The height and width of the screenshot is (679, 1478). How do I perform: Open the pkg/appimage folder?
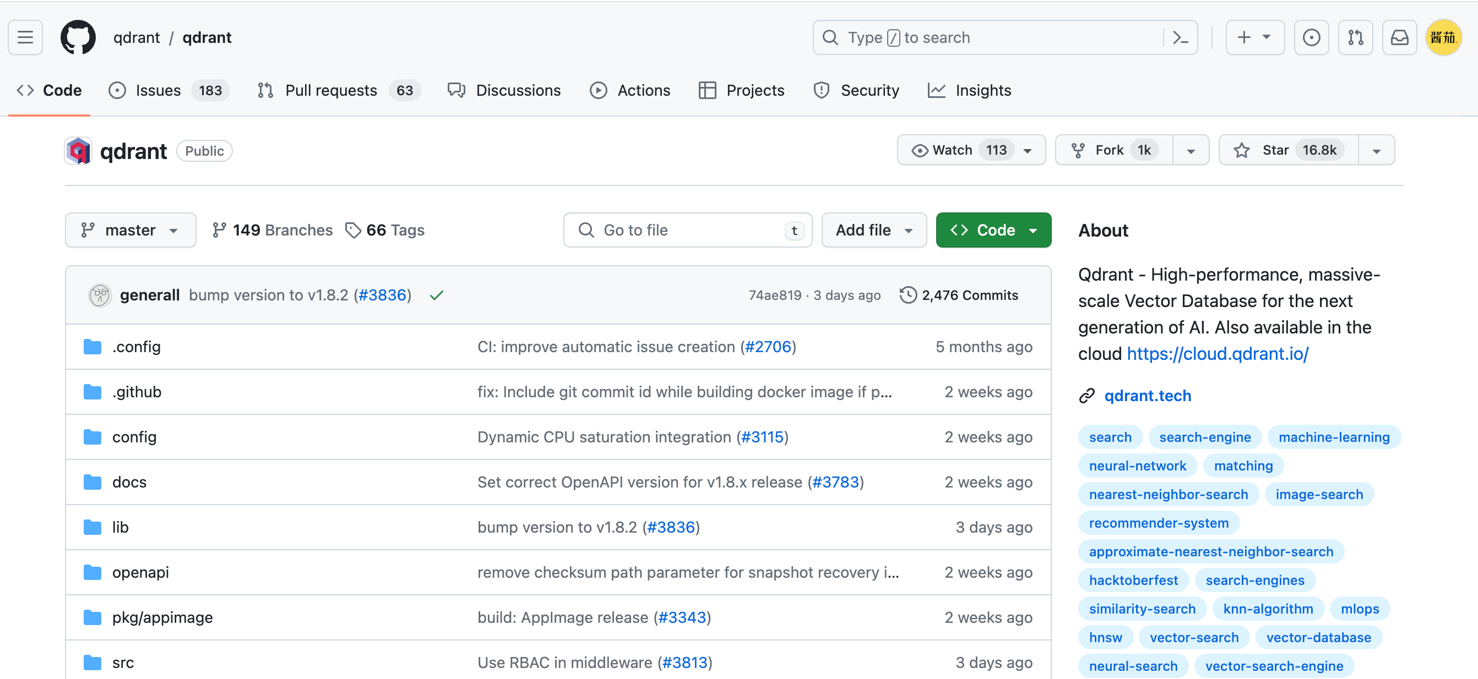(162, 617)
